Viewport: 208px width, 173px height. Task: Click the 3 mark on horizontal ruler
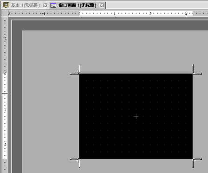(x=186, y=14)
